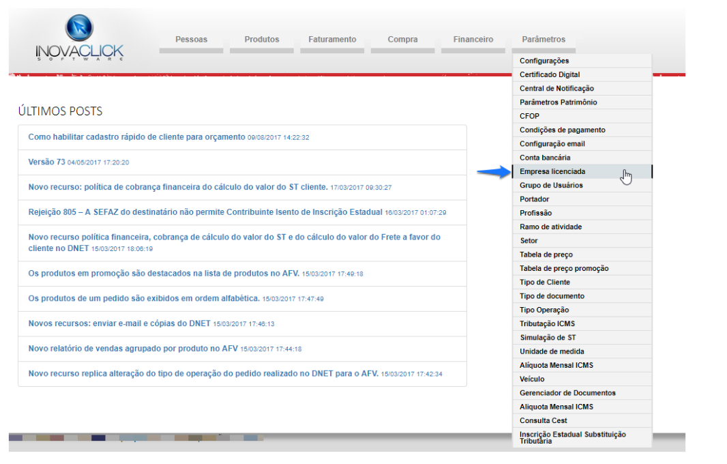The width and height of the screenshot is (727, 464).
Task: Open the Pessoas menu
Action: pos(191,40)
